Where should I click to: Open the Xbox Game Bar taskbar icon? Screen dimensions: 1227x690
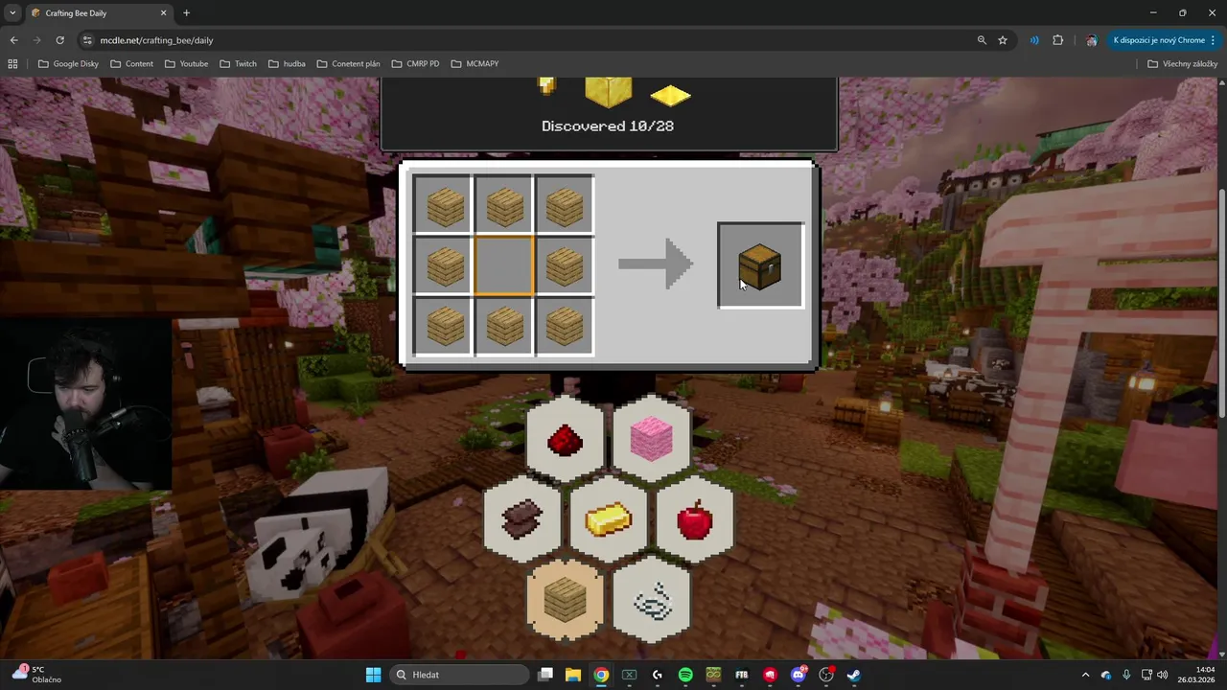629,675
